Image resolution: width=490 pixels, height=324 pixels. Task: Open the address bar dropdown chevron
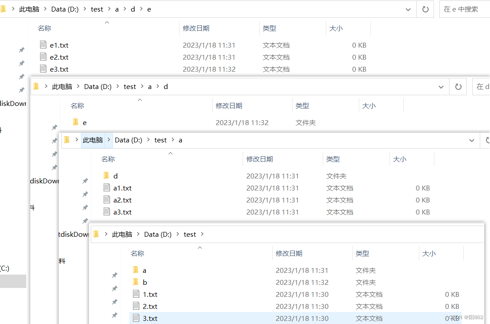(x=408, y=9)
